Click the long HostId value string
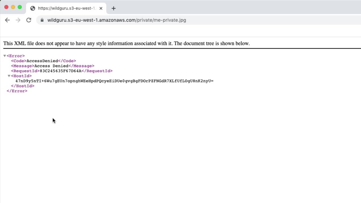Screen dimensions: 361x203 [x=115, y=81]
